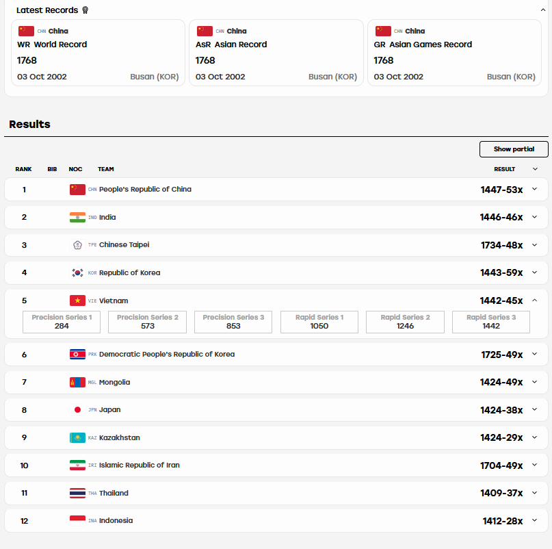Viewport: 552px width, 549px height.
Task: Expand India's result details
Action: [x=534, y=217]
